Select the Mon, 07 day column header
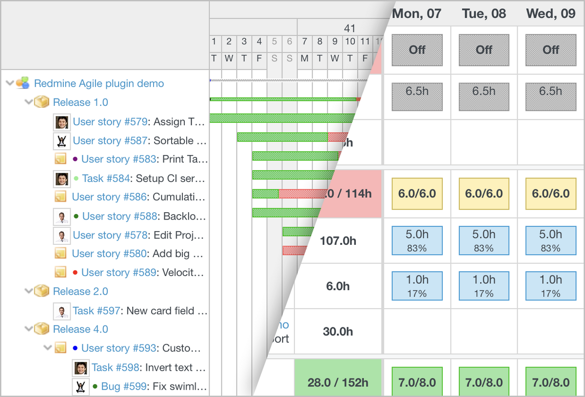585x397 pixels. pyautogui.click(x=417, y=14)
